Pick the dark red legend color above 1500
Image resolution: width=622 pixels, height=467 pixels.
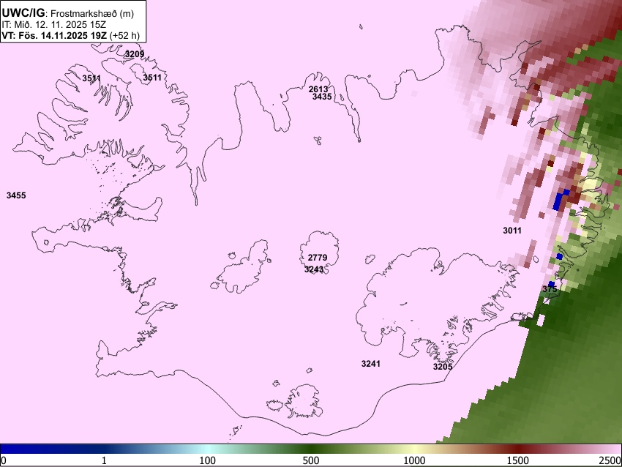click(518, 449)
